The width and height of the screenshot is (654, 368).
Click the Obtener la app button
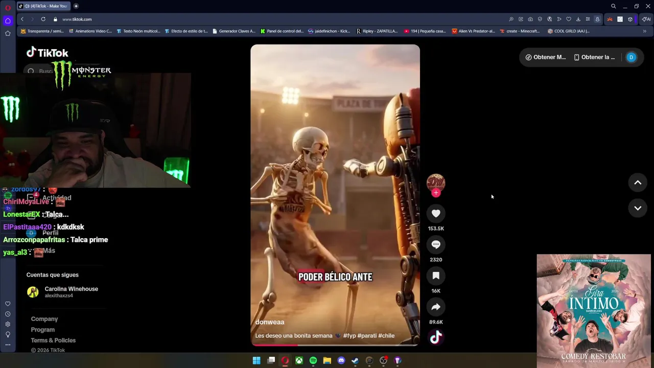pos(594,57)
